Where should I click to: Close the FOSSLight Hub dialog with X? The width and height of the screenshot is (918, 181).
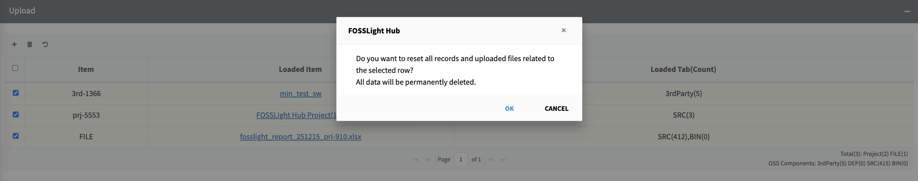tap(563, 30)
